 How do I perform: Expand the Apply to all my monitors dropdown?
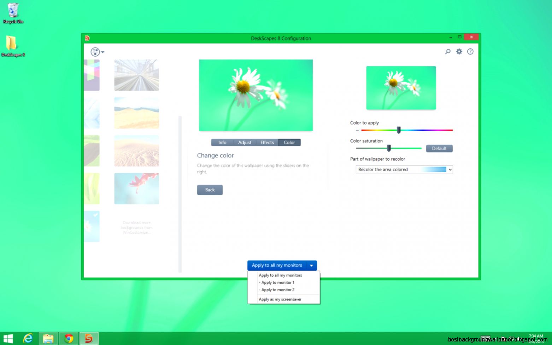311,265
